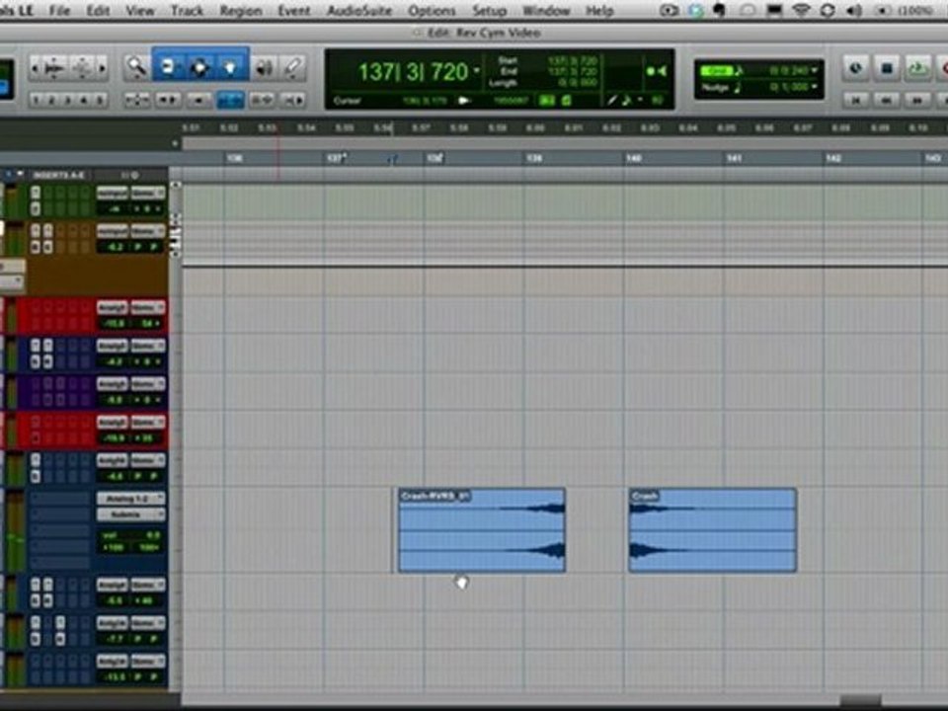Open the Nudge value dropdown
Viewport: 948px width, 711px height.
click(x=815, y=87)
